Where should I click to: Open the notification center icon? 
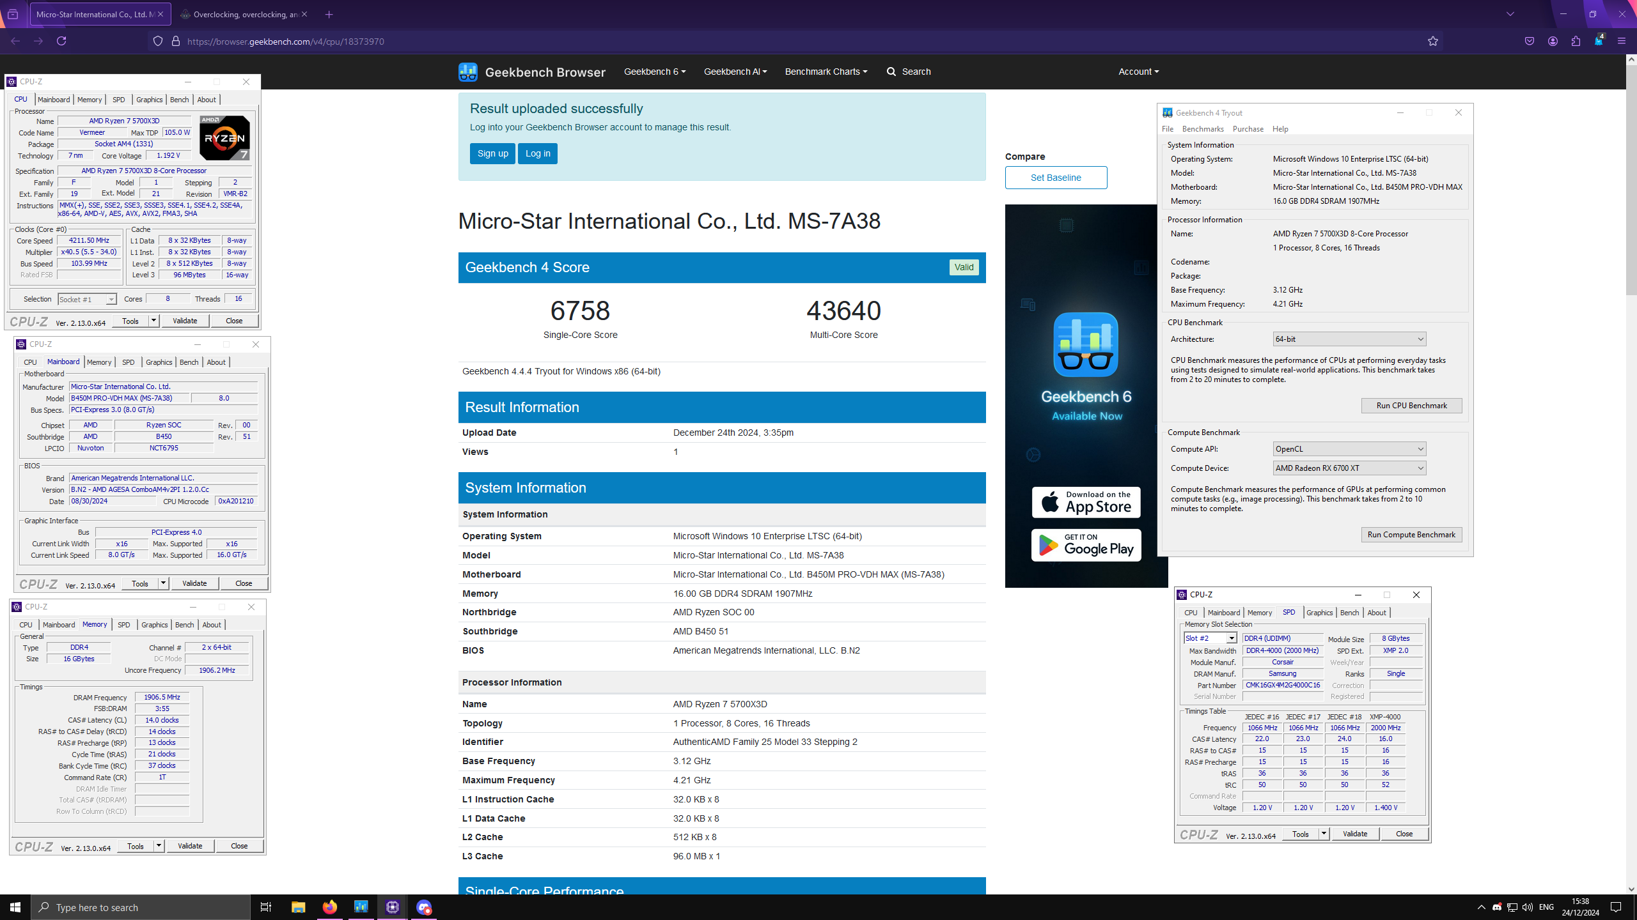tap(1616, 907)
